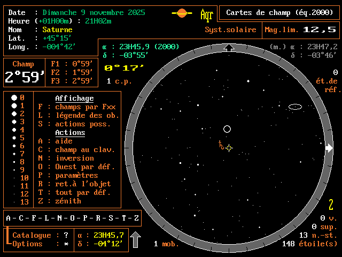Click the magnitude 0 star legend dot
The width and height of the screenshot is (342, 257).
14,97
